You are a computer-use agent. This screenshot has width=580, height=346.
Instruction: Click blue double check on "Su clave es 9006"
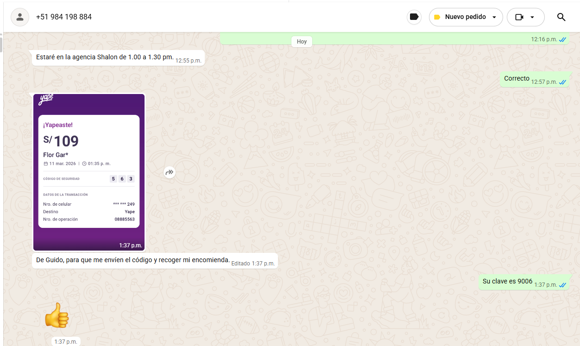563,285
